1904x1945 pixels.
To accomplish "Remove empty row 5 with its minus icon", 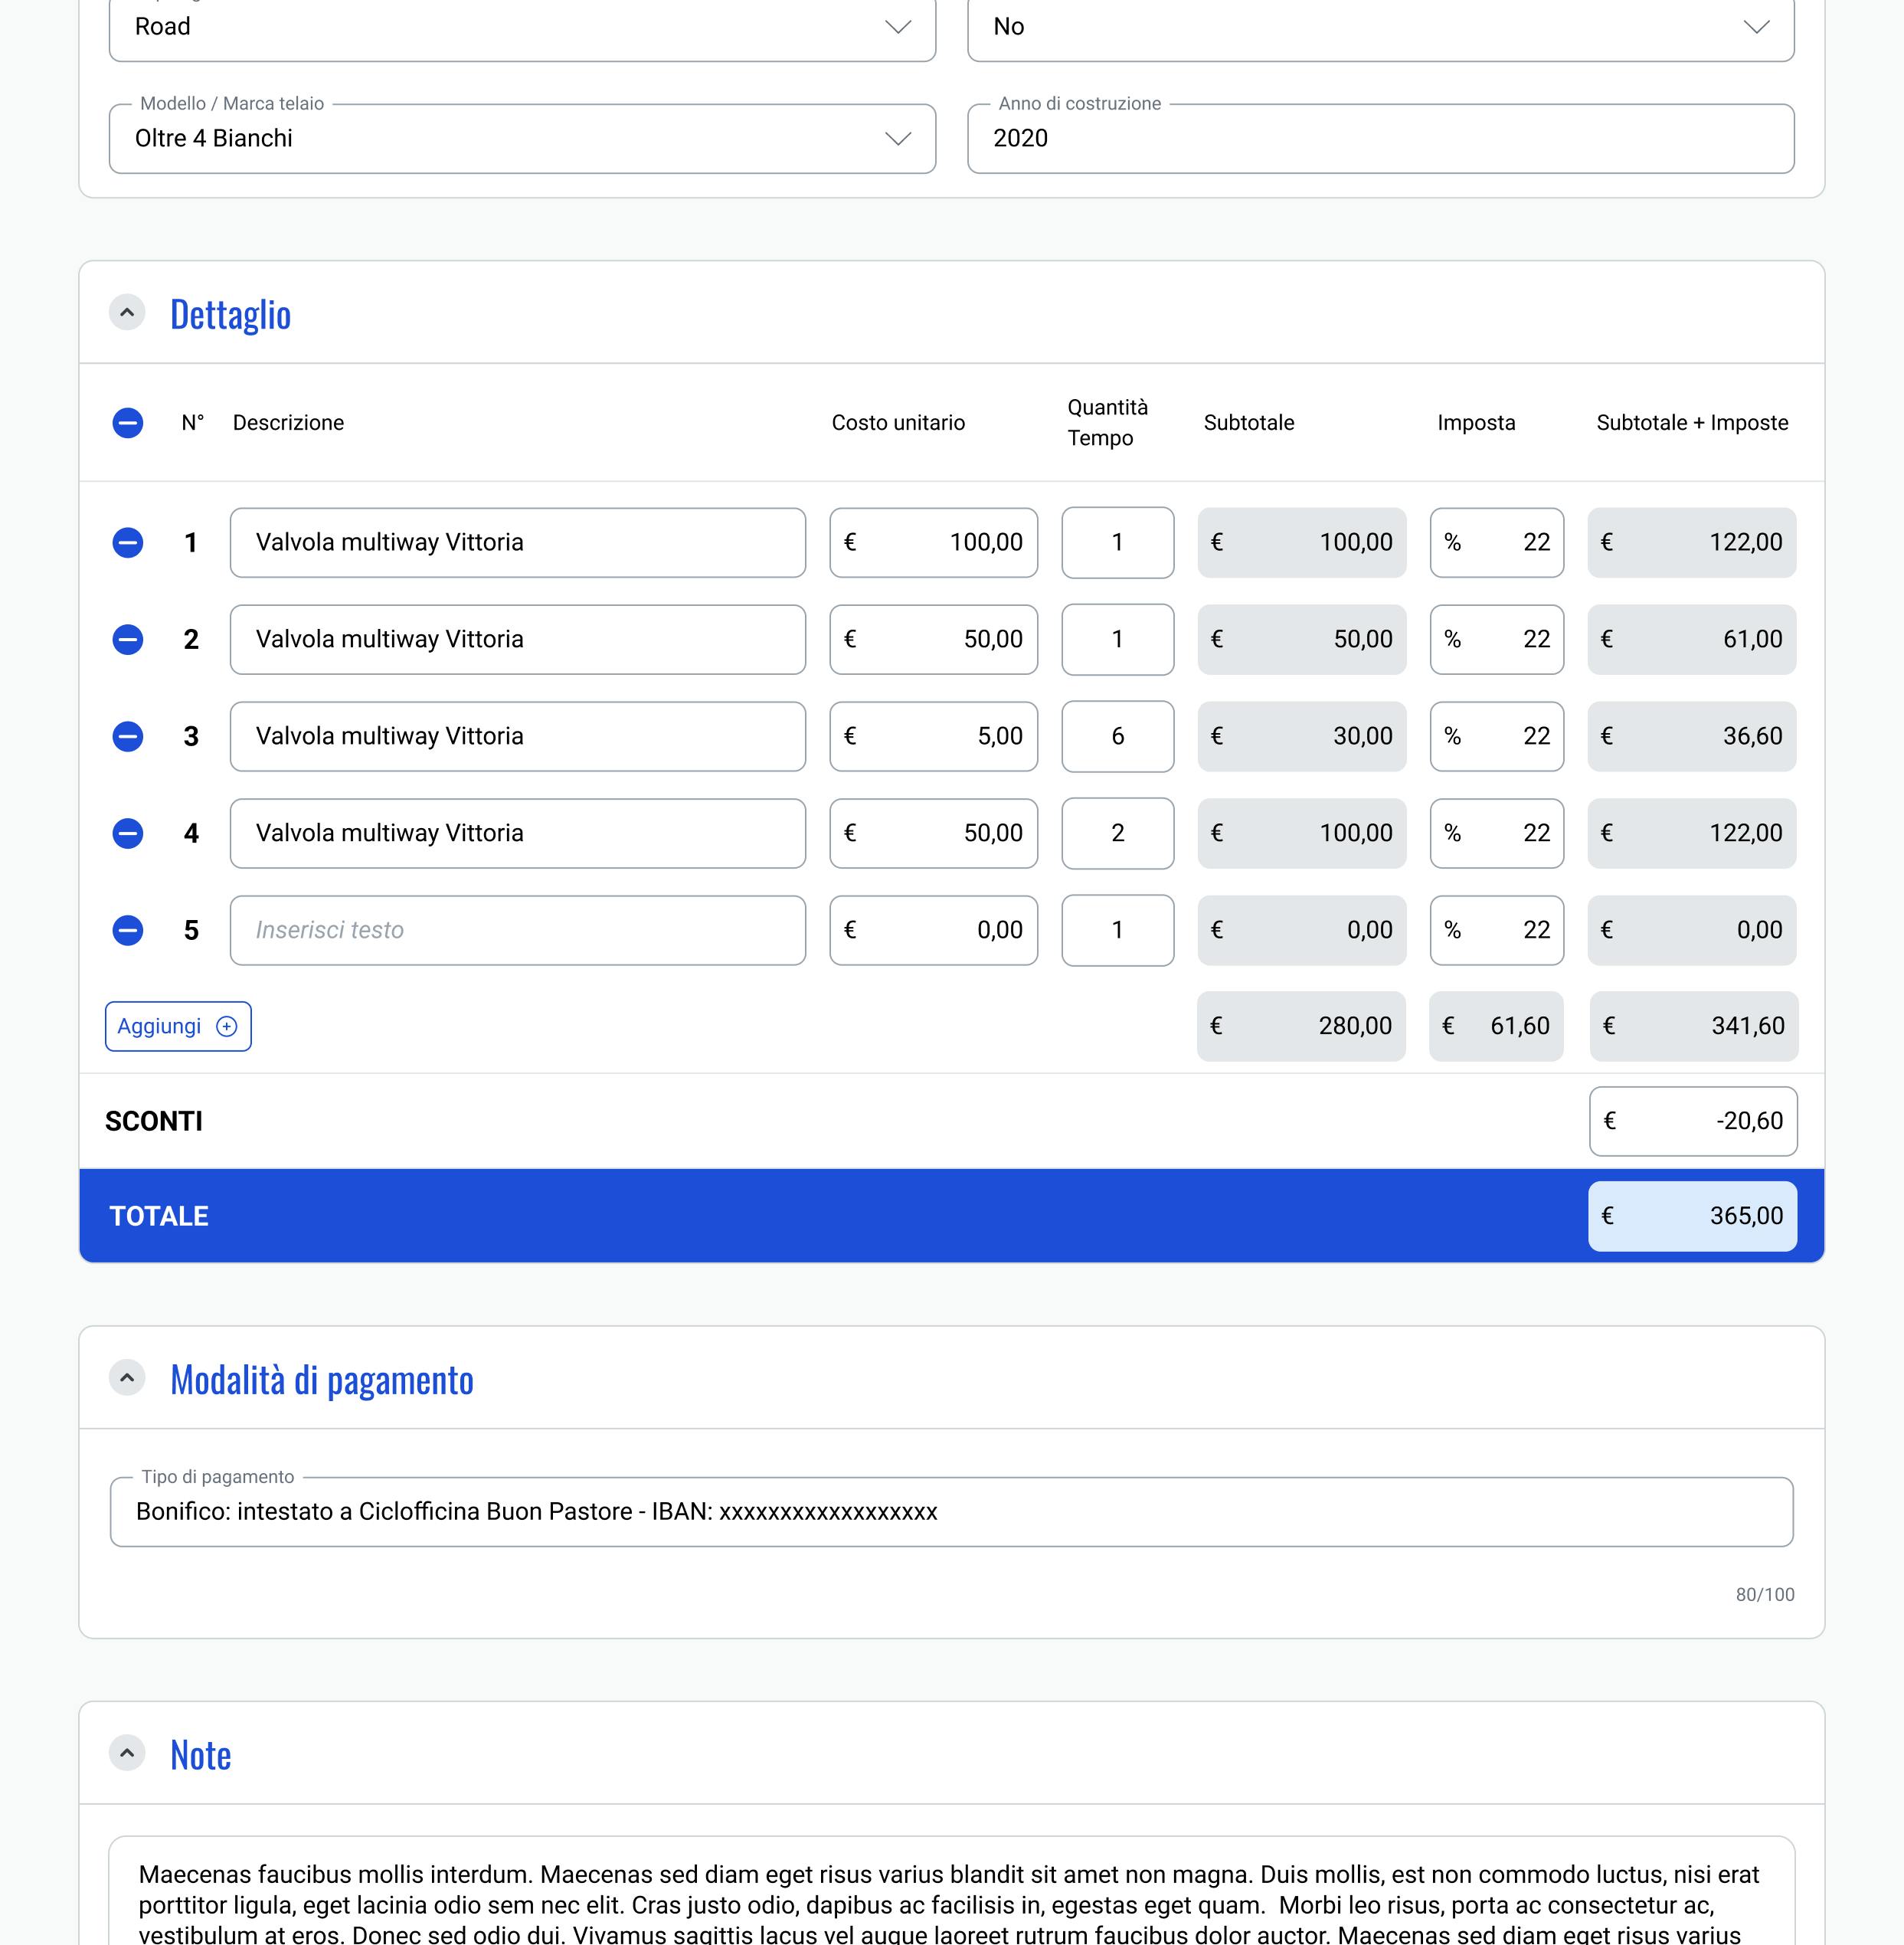I will (x=127, y=930).
